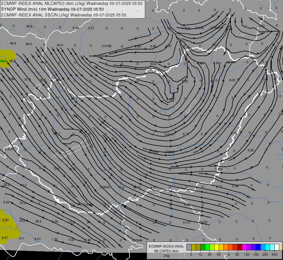The height and width of the screenshot is (260, 283).
Task: Click the 120 tick label on the color scale
Action: pos(246,255)
